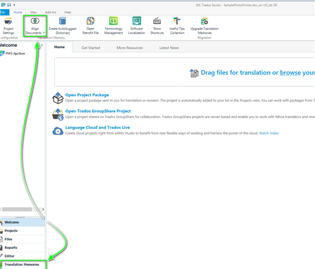Switch to the Translation Memories view
This screenshot has height=269, width=315.
(x=23, y=265)
